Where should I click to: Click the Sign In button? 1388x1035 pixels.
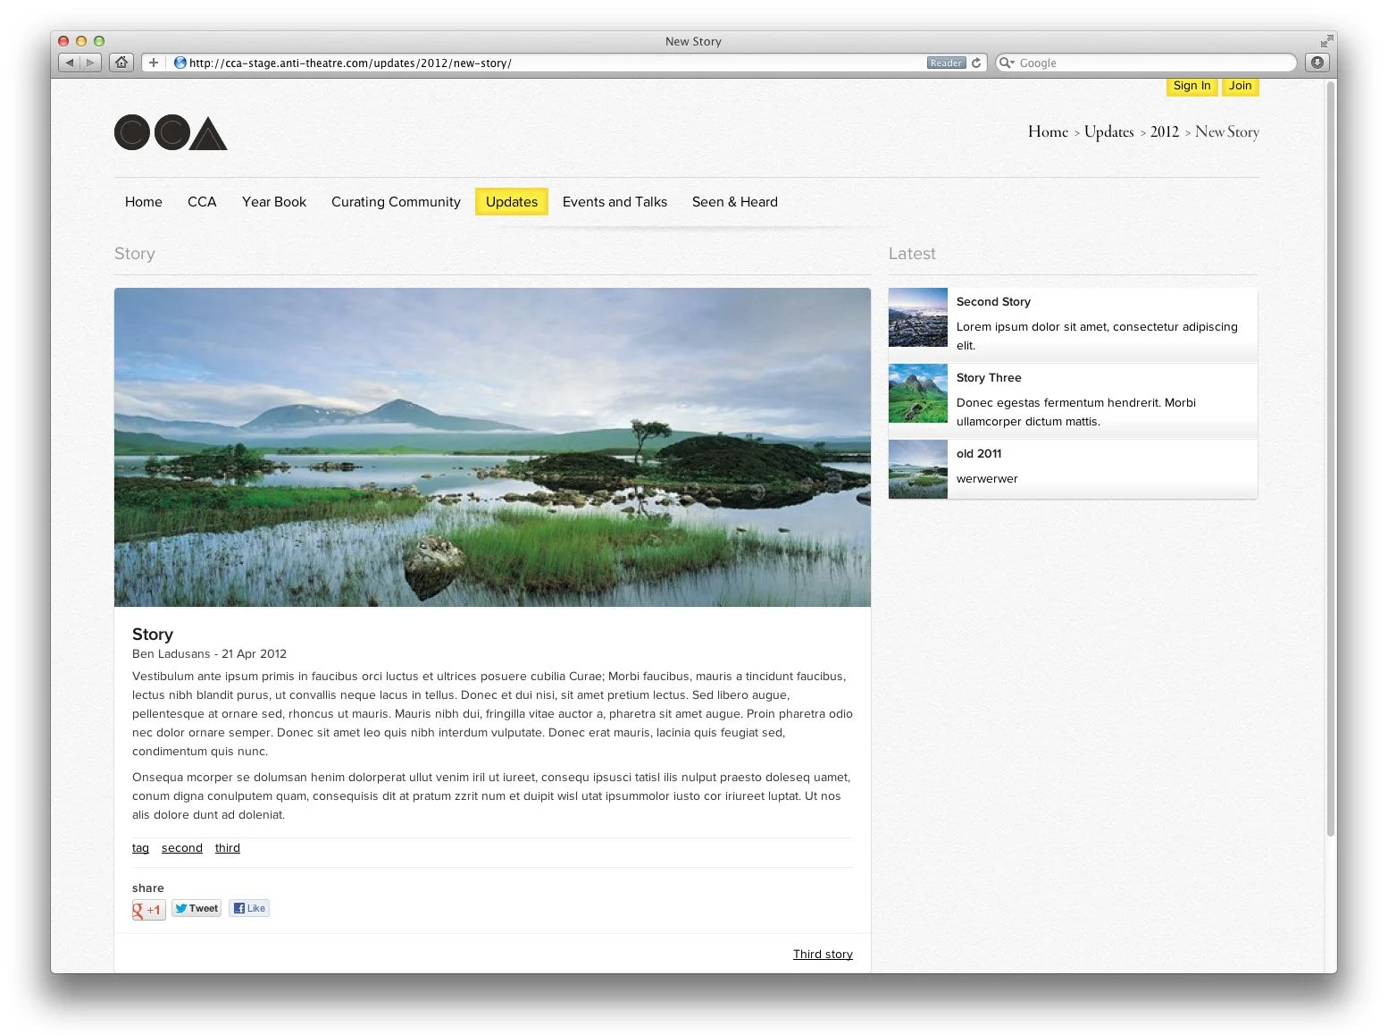(x=1192, y=86)
